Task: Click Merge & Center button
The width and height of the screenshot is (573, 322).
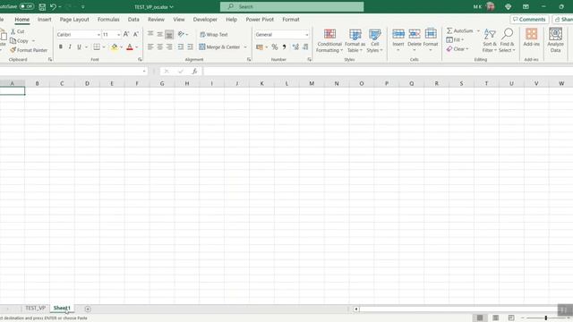Action: click(x=219, y=47)
